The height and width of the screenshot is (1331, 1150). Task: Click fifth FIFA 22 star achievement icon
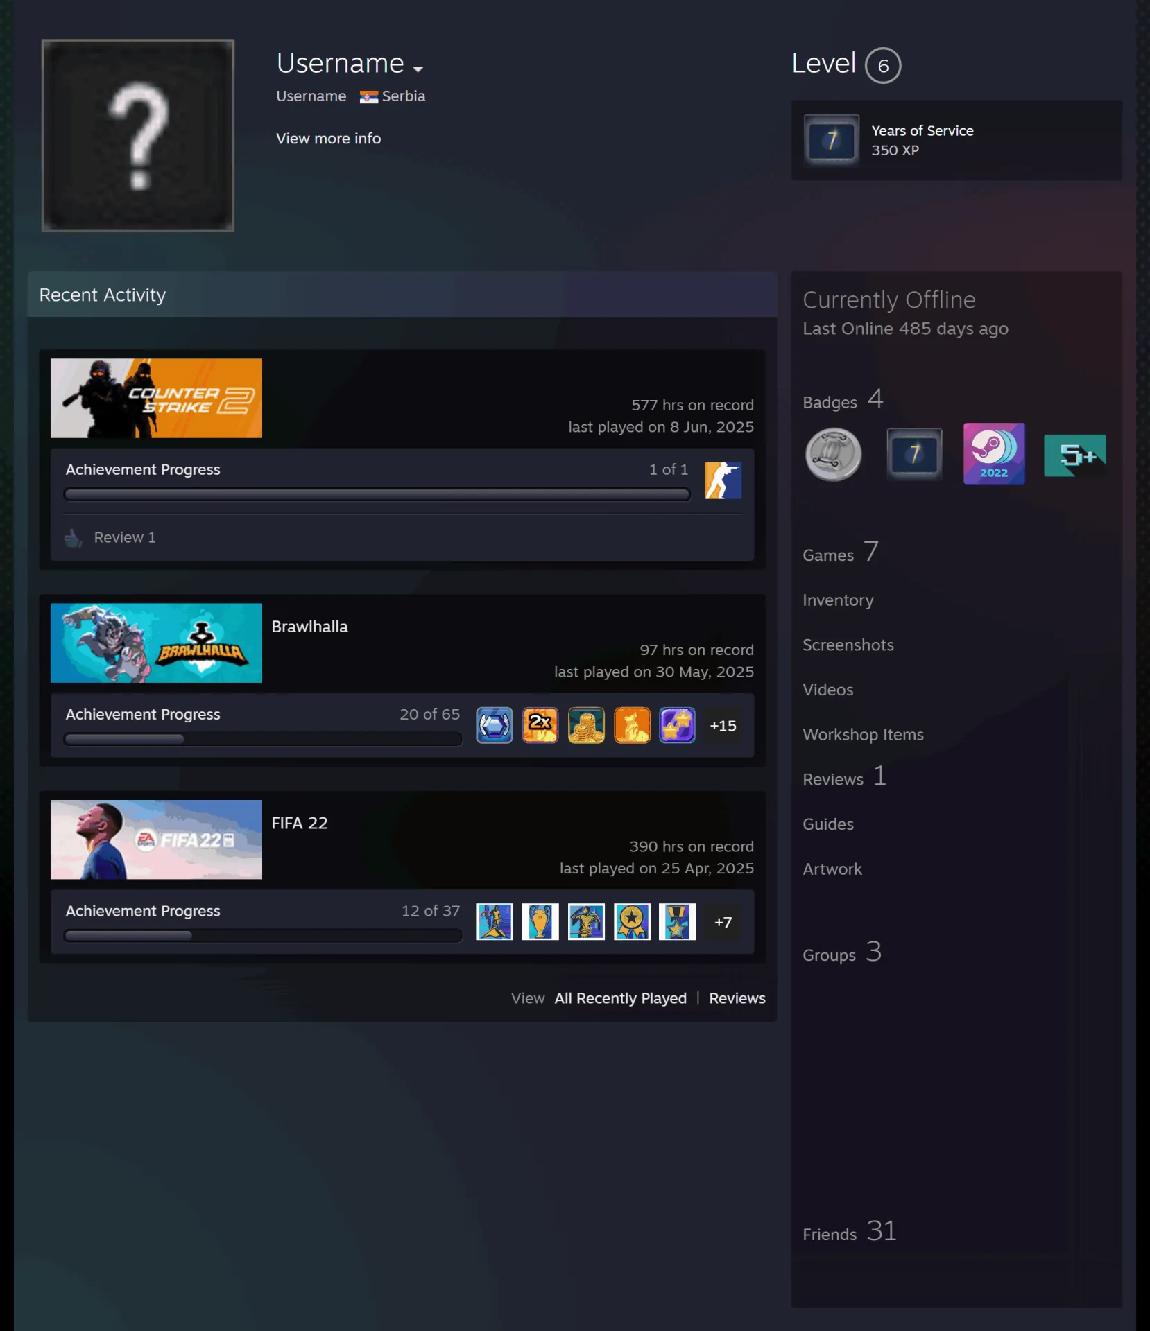pyautogui.click(x=677, y=922)
